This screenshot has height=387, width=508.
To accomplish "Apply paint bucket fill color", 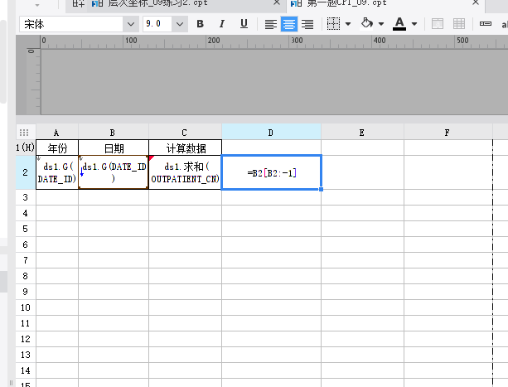I will 367,23.
